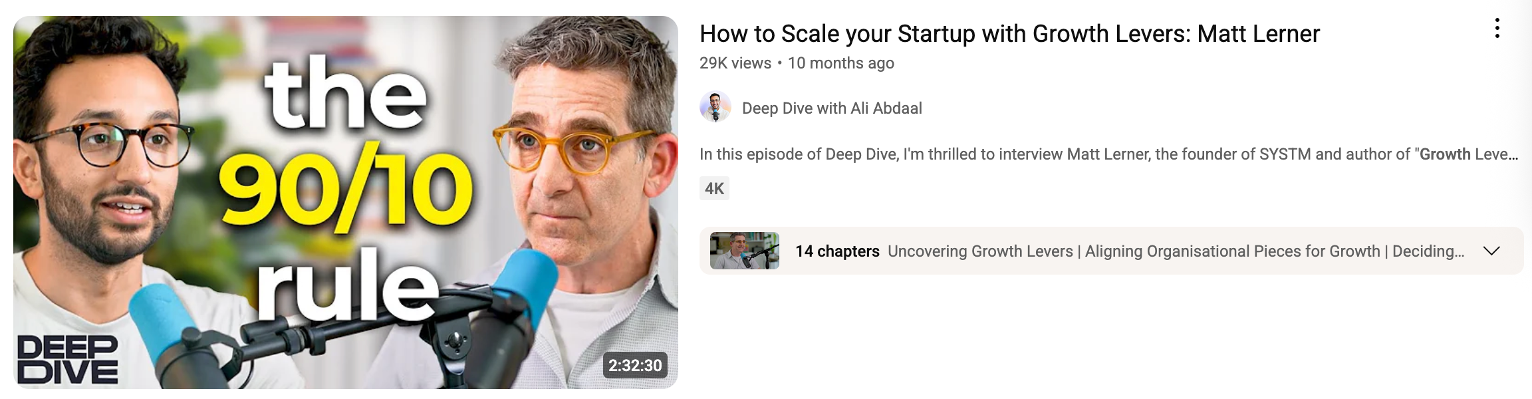The image size is (1532, 399).
Task: Open the How to Scale your Startup video title
Action: click(1009, 34)
